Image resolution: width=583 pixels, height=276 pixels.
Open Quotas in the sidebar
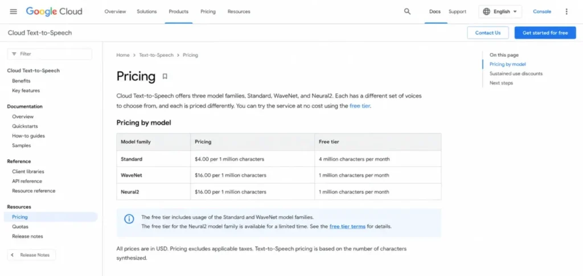tap(20, 226)
